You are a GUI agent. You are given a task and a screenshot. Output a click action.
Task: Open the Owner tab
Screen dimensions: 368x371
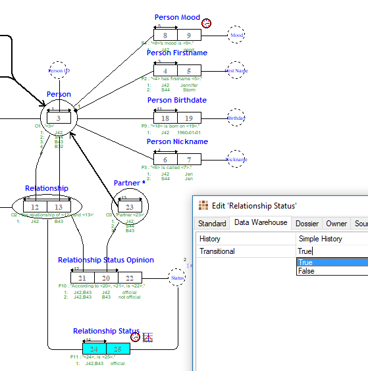pyautogui.click(x=336, y=224)
